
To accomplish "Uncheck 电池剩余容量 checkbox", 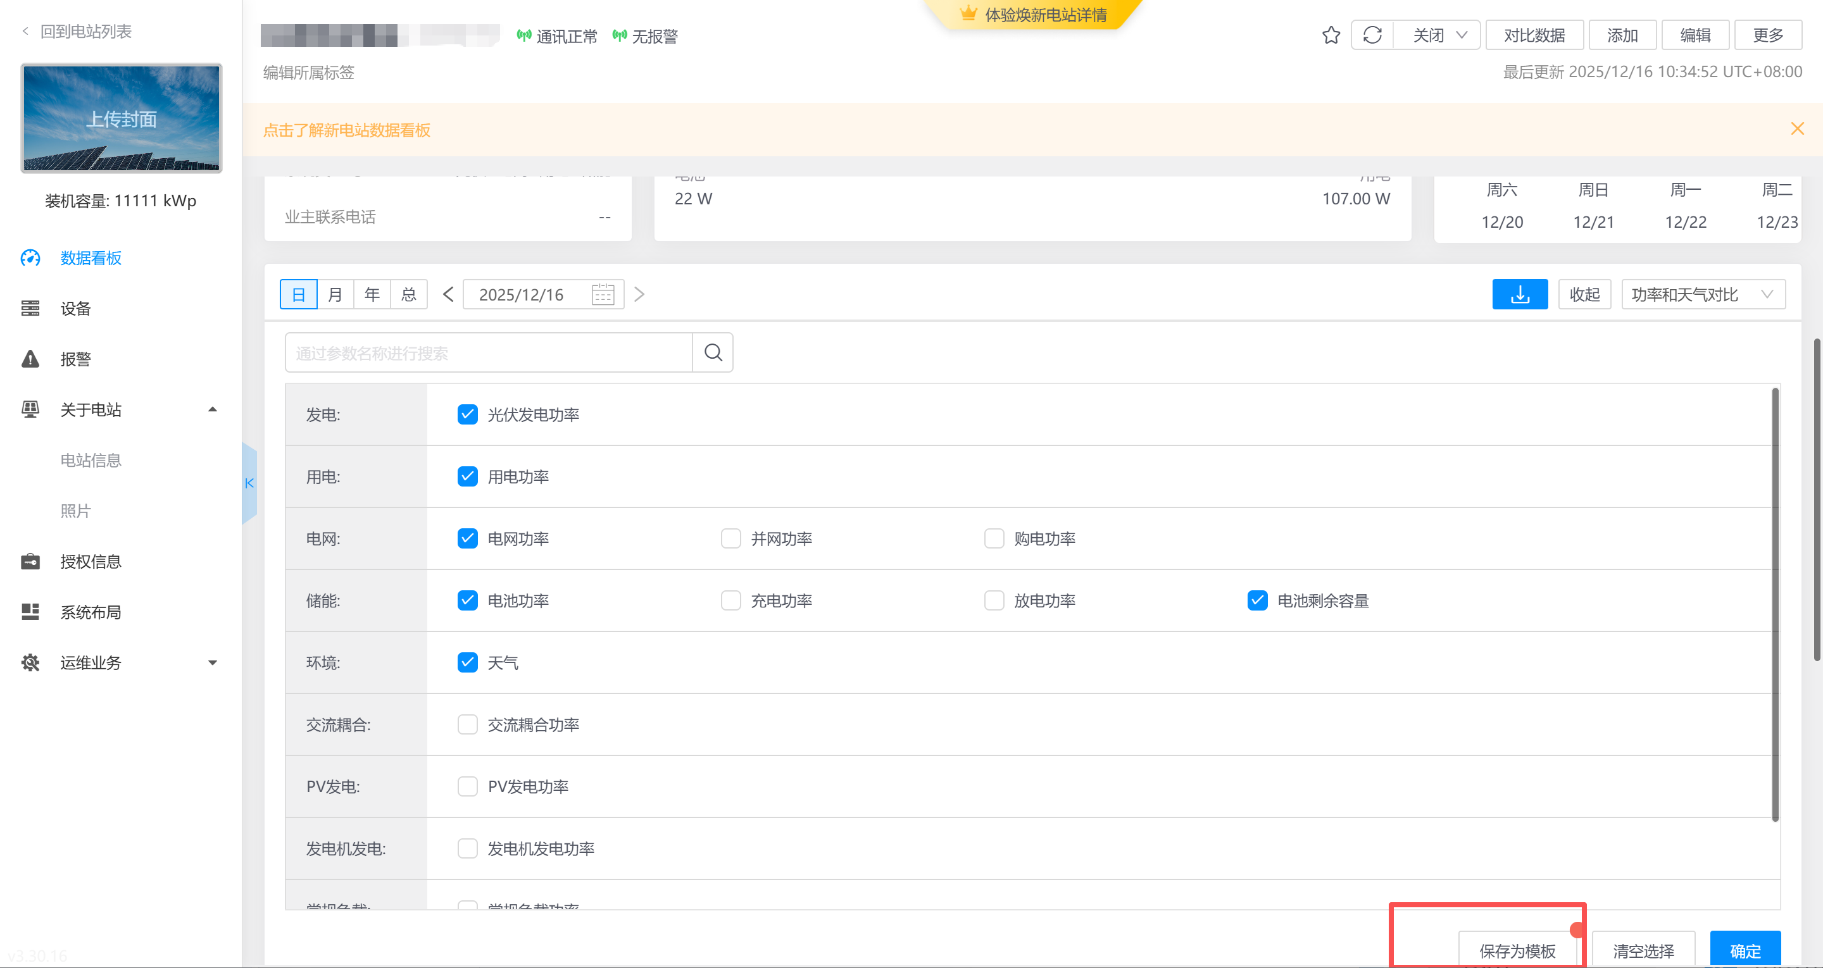I will pyautogui.click(x=1257, y=601).
